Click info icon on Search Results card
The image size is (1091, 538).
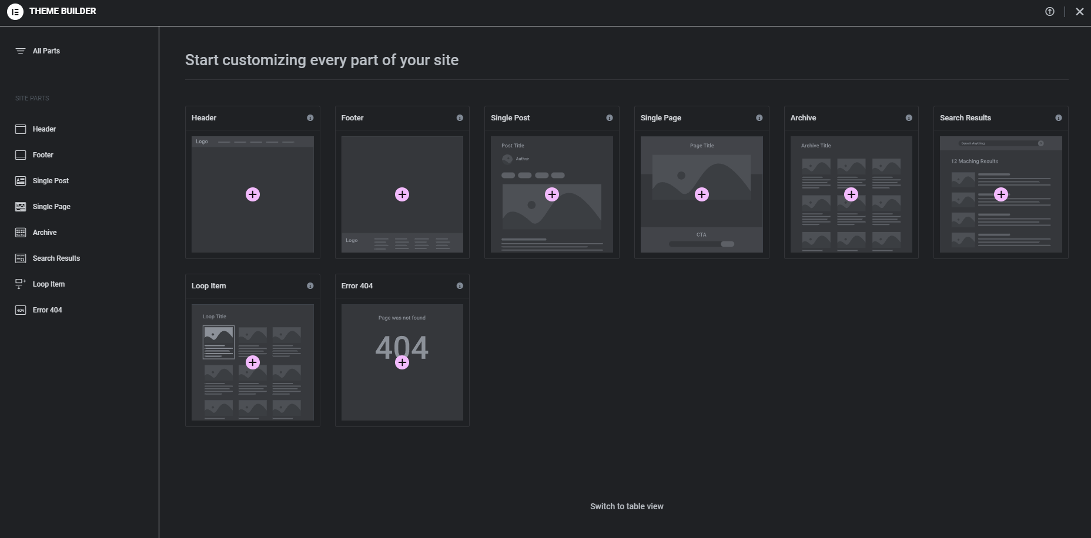coord(1058,118)
